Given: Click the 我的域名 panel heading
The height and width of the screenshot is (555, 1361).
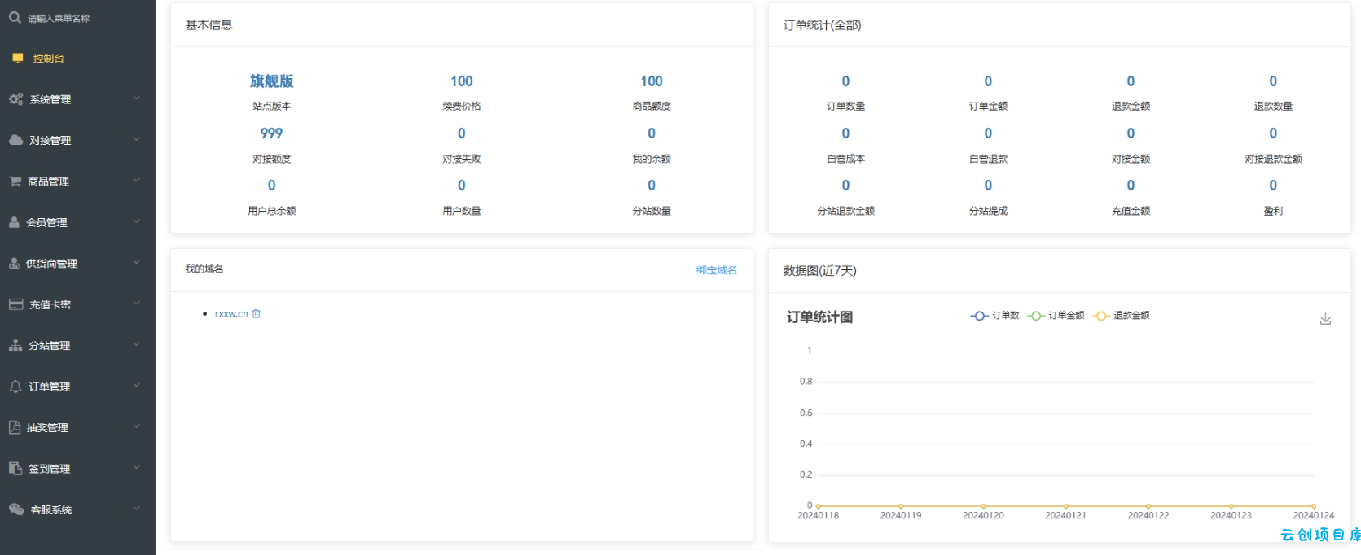Looking at the screenshot, I should point(204,269).
